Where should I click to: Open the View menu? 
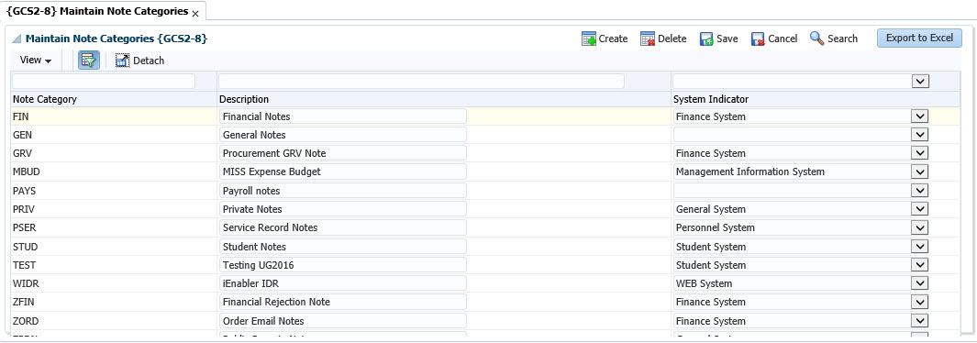(x=36, y=61)
